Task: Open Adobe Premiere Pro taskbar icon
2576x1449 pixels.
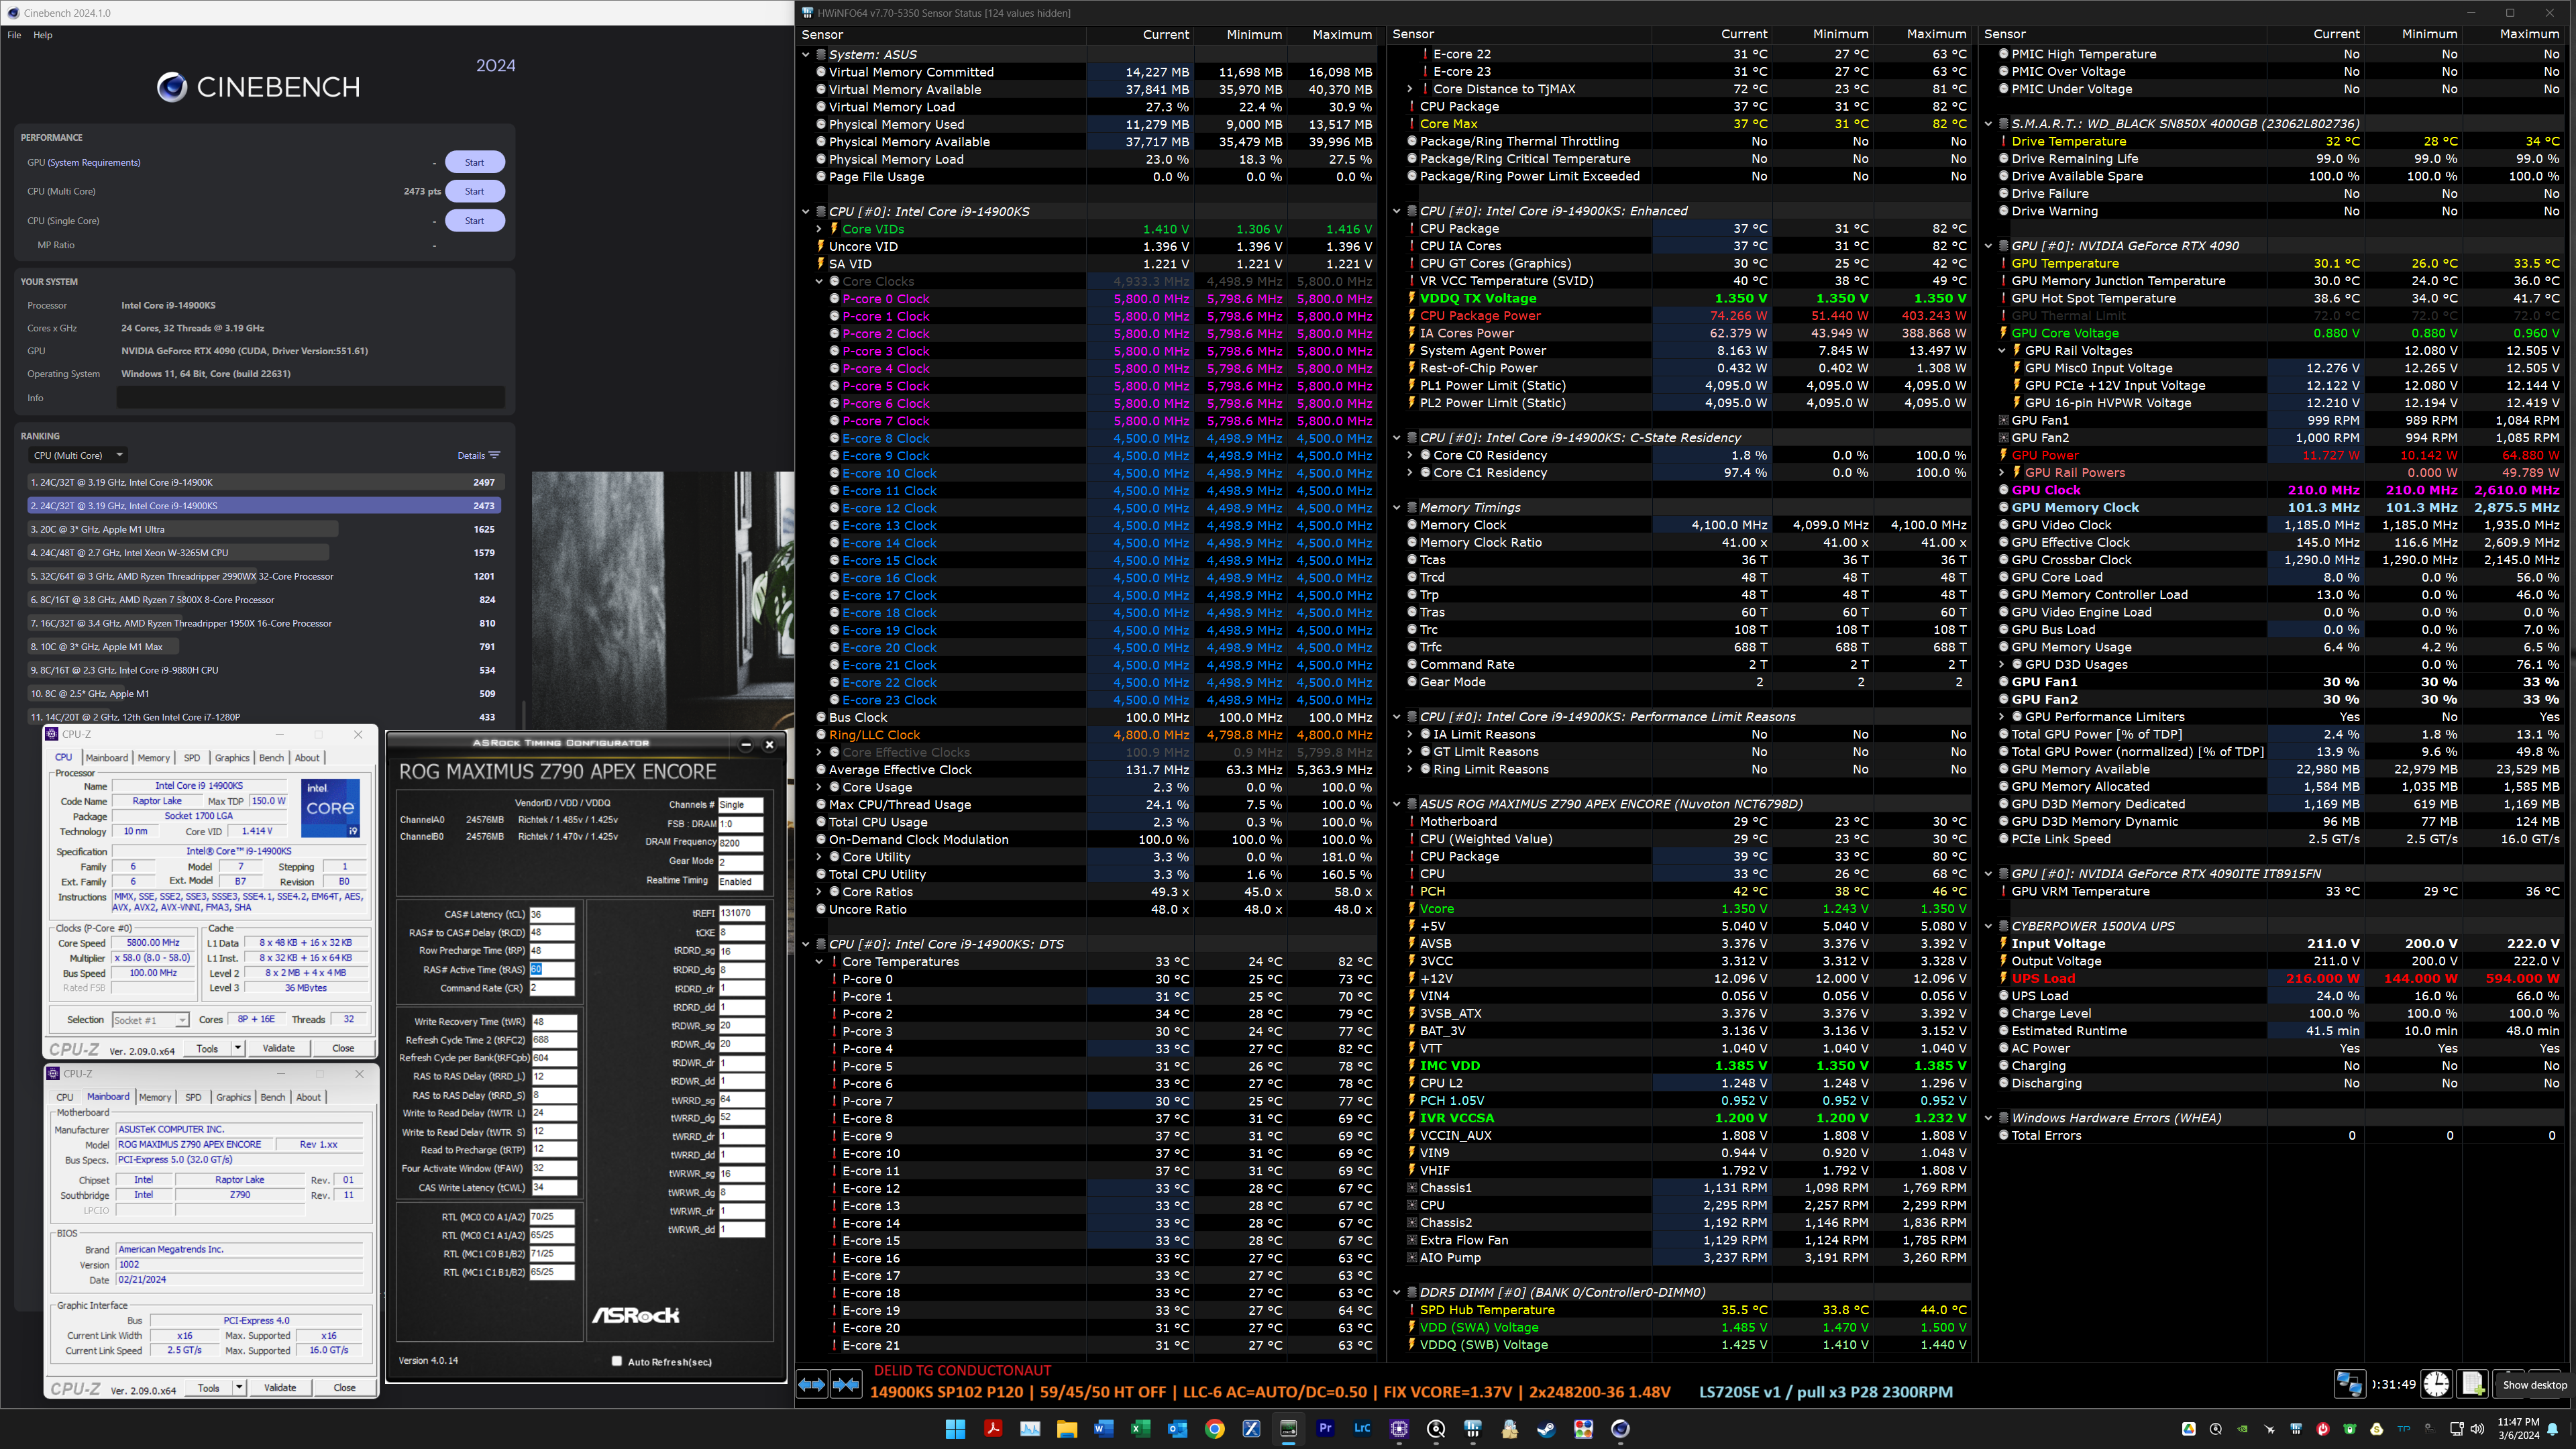Action: tap(1325, 1429)
